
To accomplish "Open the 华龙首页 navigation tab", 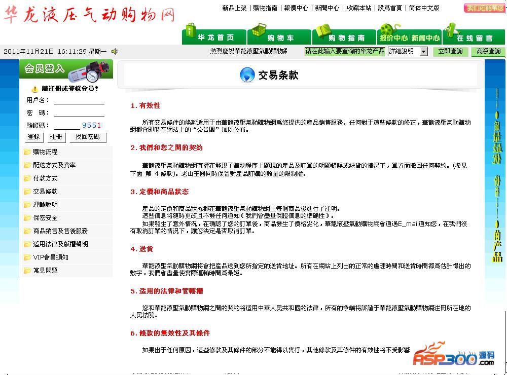I will click(214, 37).
